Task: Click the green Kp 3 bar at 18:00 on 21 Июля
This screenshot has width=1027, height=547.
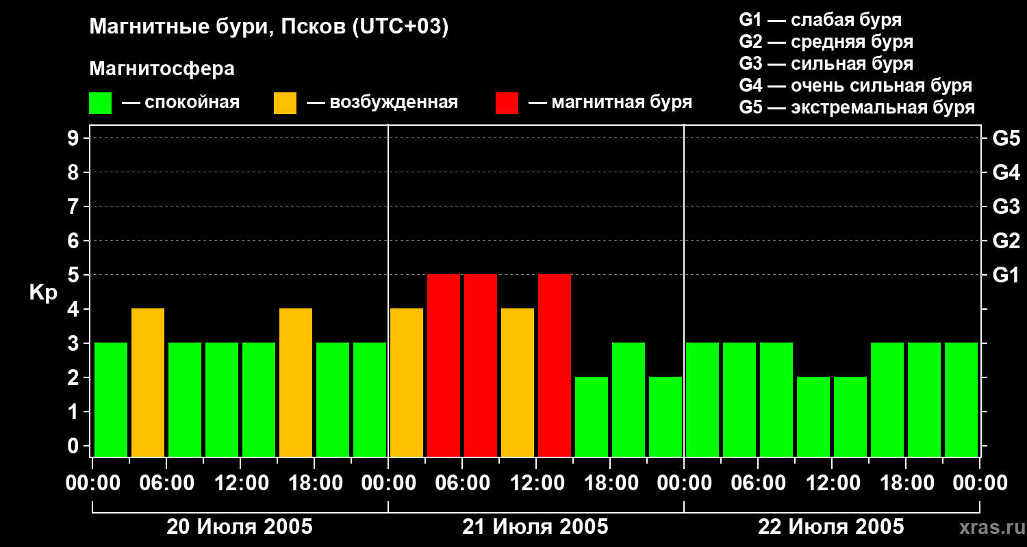Action: click(629, 399)
